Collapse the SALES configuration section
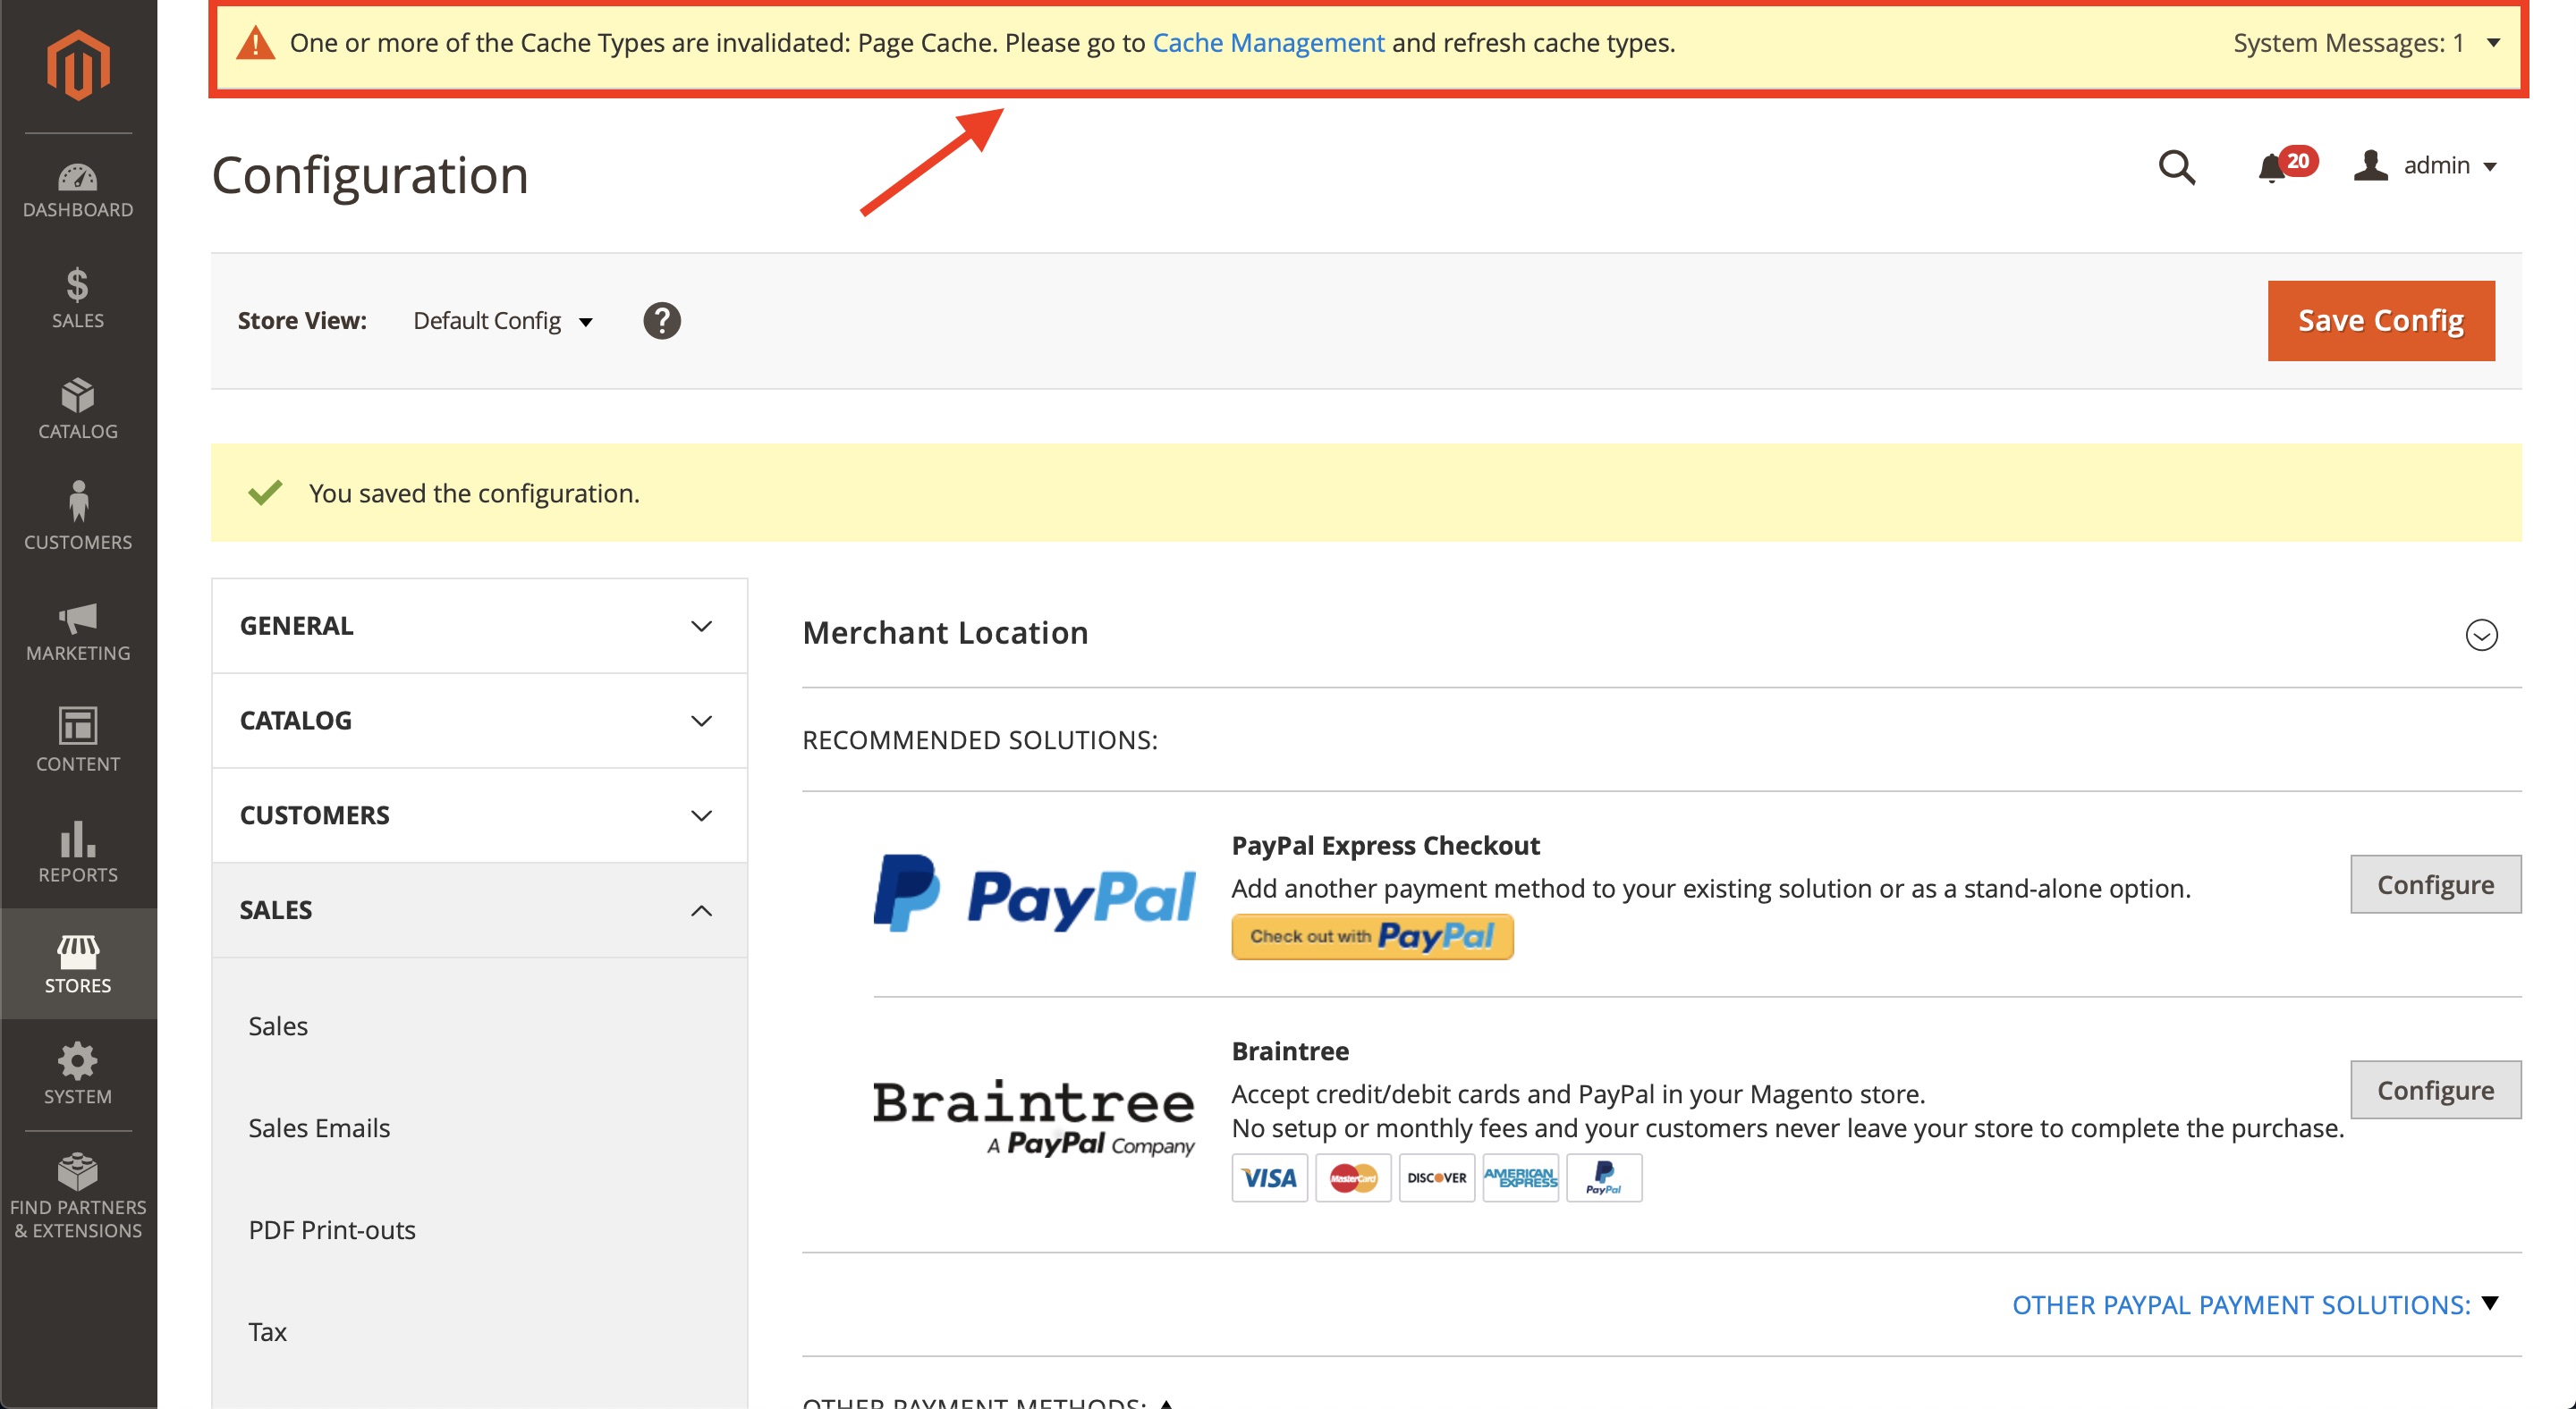 [479, 910]
